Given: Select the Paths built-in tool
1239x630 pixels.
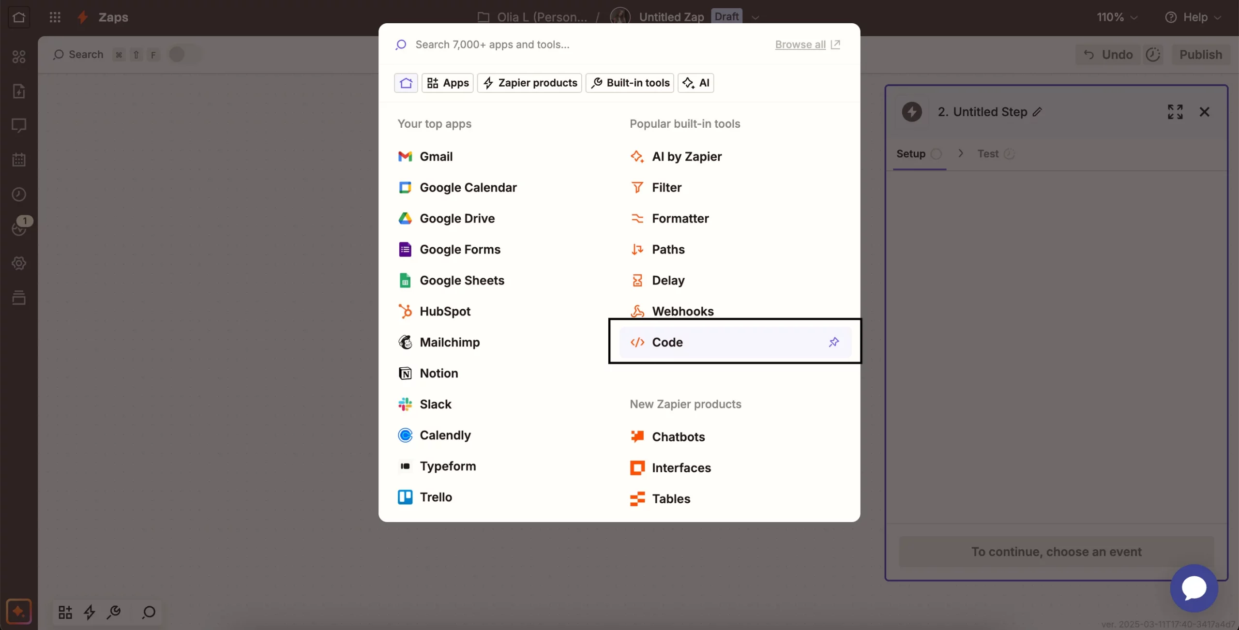Looking at the screenshot, I should (x=736, y=249).
